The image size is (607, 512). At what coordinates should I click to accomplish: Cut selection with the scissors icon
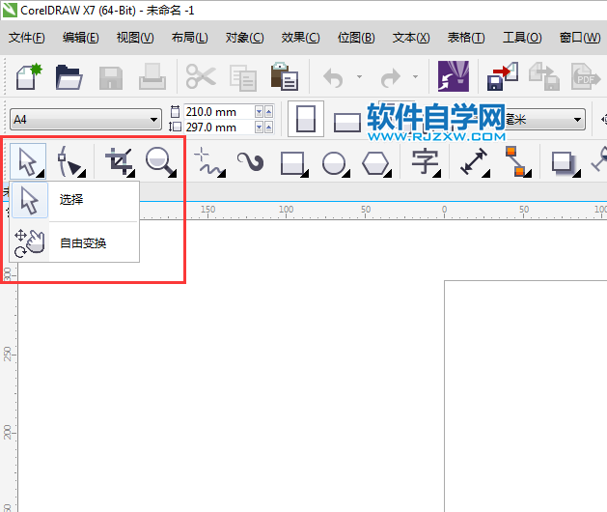click(201, 76)
